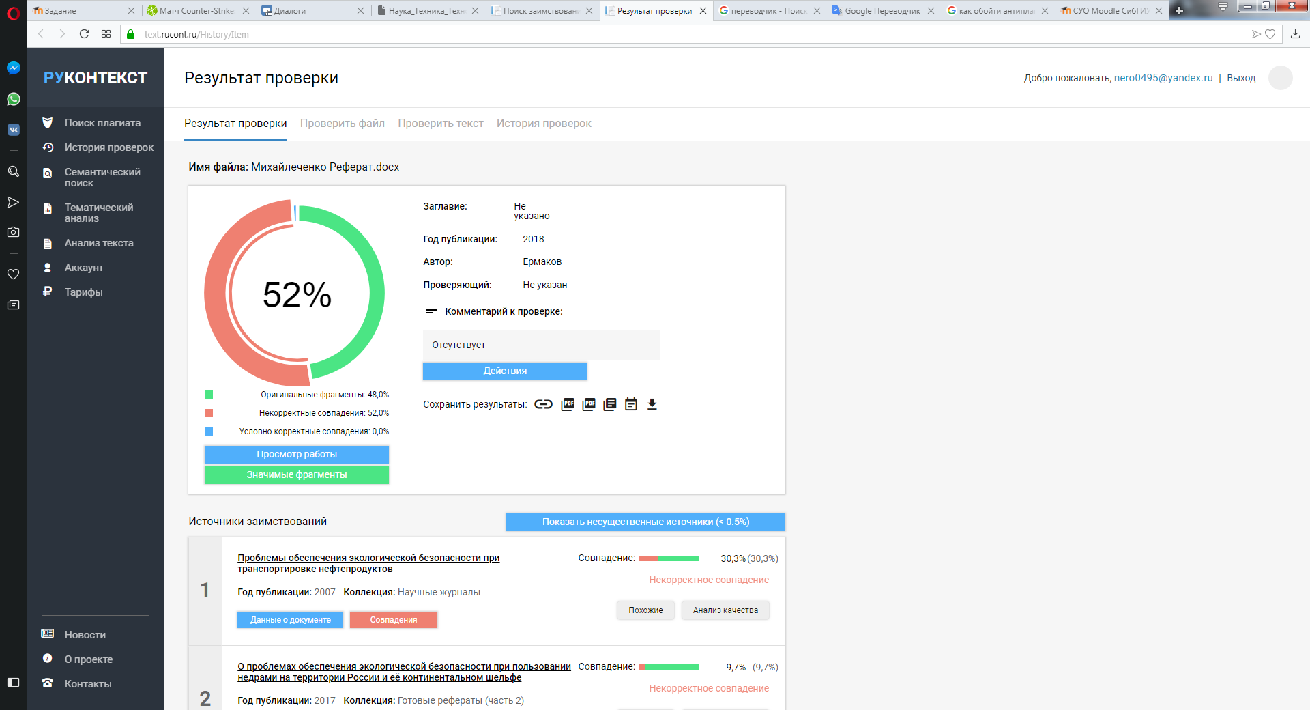Reload the page
Screen dimensions: 1310x710
click(84, 34)
